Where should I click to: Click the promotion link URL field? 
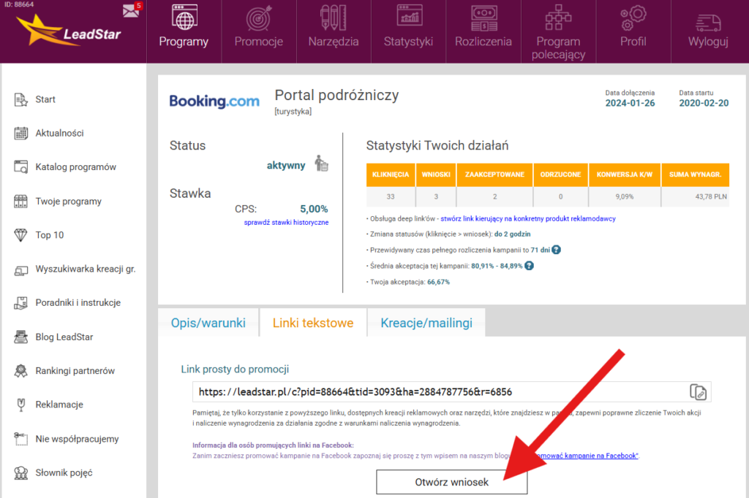pyautogui.click(x=451, y=391)
